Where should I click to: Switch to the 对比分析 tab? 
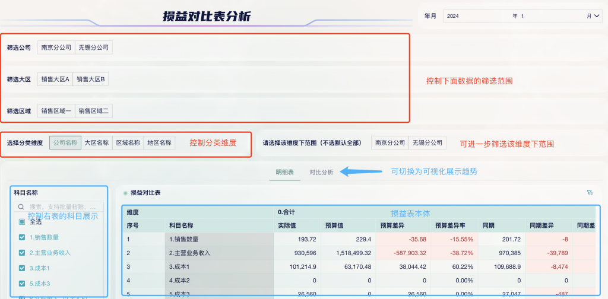(321, 172)
